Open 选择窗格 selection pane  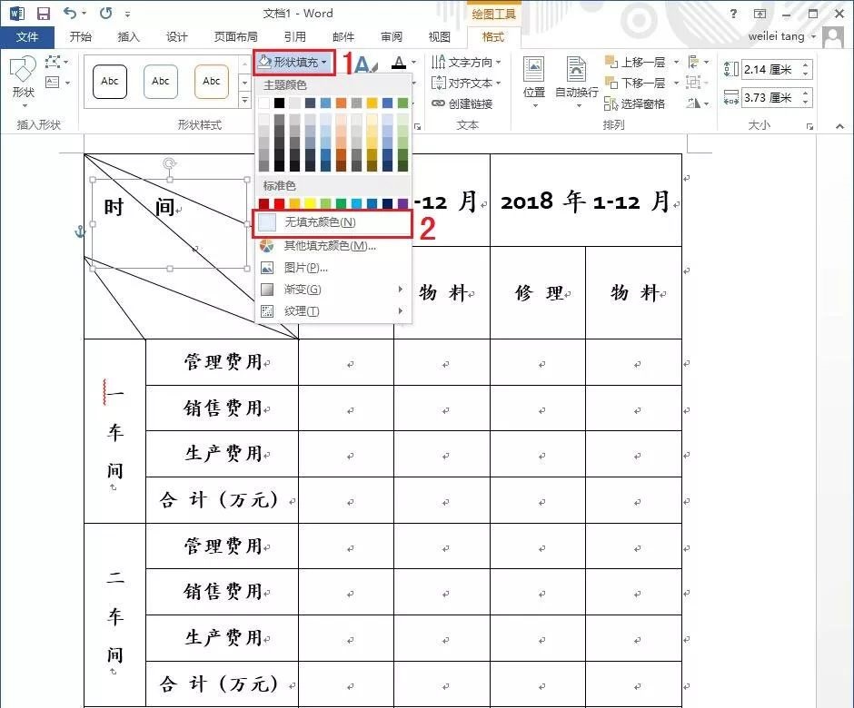636,104
